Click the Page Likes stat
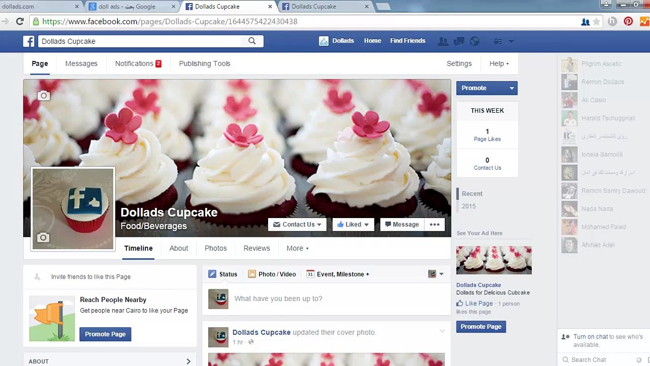 [x=487, y=135]
